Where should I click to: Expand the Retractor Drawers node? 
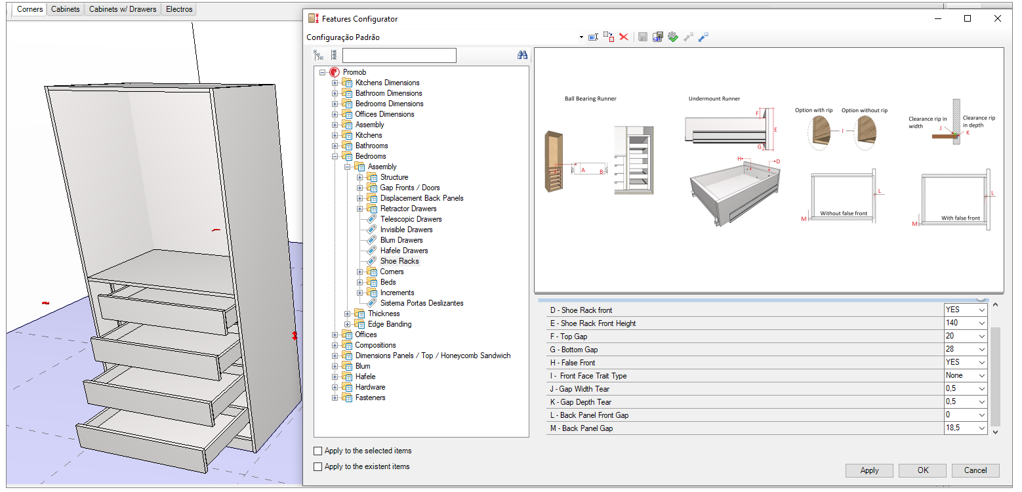tap(359, 209)
